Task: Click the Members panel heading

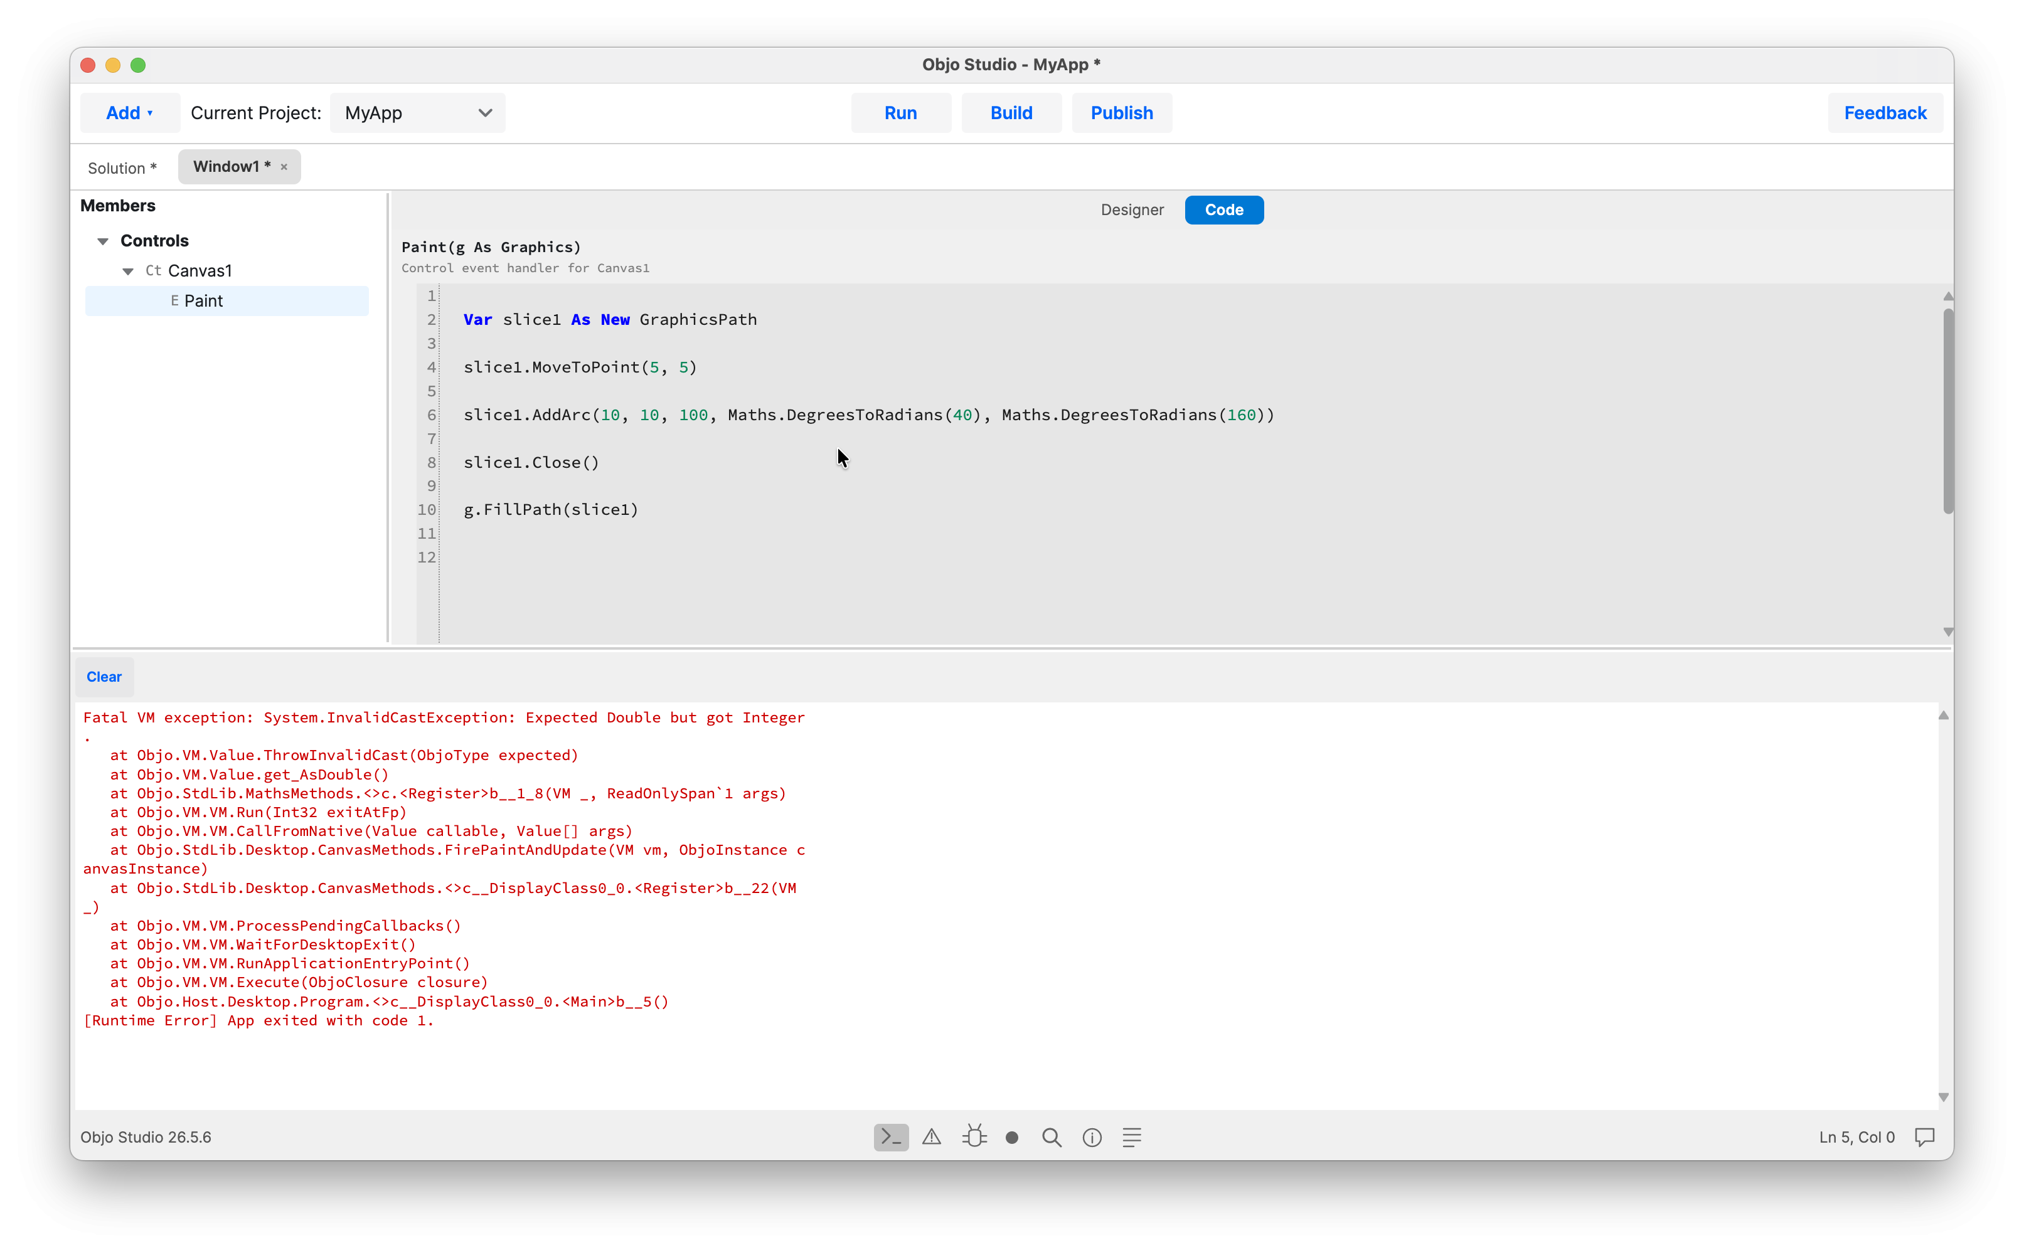Action: [x=118, y=206]
